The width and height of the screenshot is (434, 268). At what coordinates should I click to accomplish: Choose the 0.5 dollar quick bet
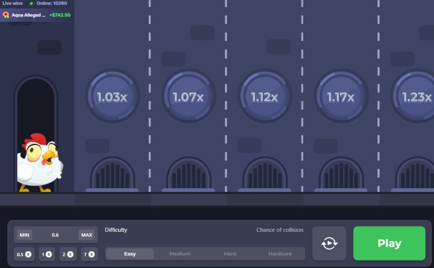24,254
